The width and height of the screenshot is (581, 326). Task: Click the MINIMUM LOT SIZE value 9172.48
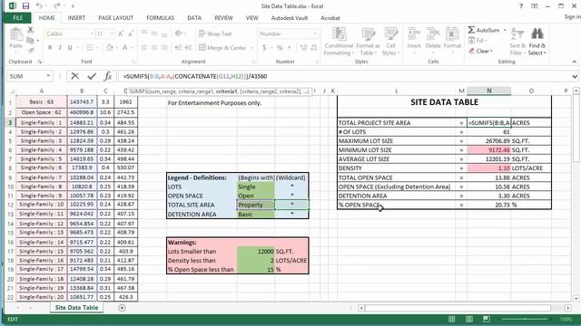488,150
